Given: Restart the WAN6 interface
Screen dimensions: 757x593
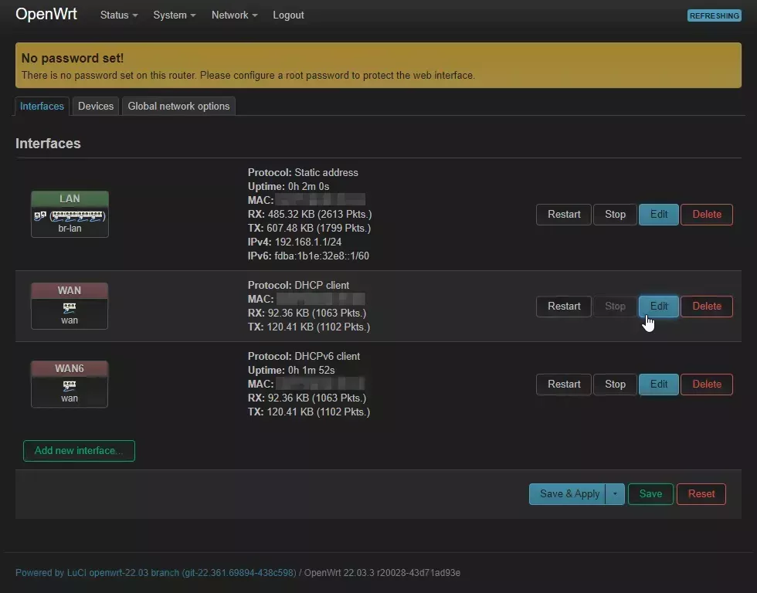Looking at the screenshot, I should [564, 385].
